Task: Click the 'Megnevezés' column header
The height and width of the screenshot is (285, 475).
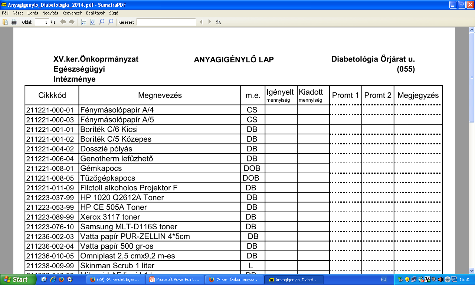Action: coord(160,95)
